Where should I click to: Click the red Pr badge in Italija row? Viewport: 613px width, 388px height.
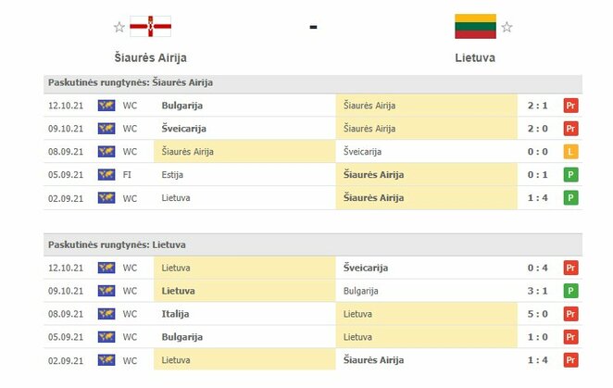571,314
